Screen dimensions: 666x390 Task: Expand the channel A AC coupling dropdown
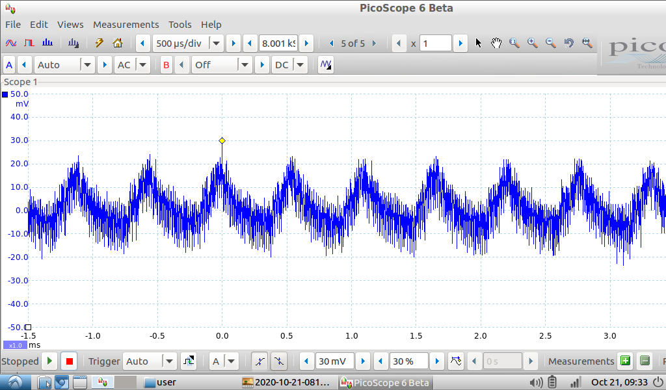pyautogui.click(x=142, y=65)
